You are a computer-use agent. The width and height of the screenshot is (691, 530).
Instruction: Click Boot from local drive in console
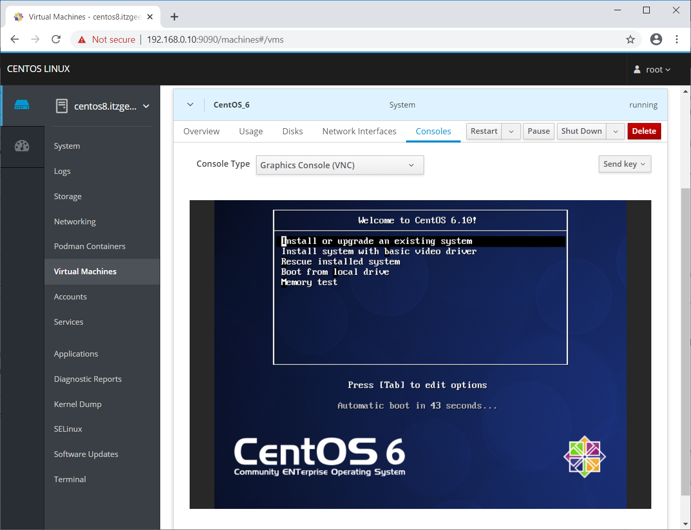pos(335,272)
